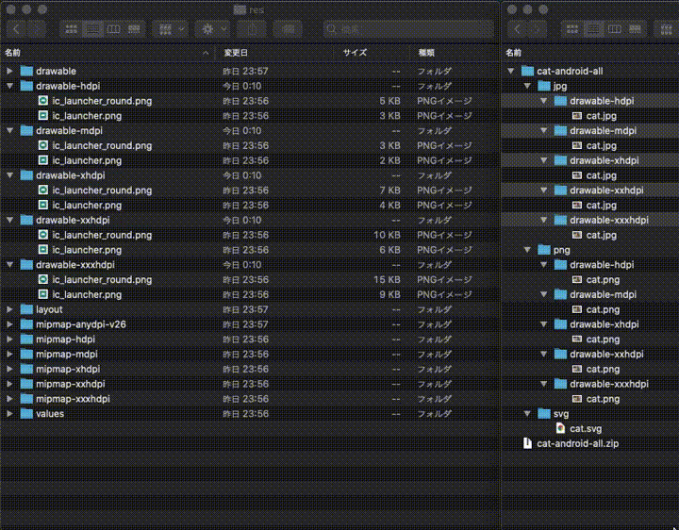Switch res window to gallery view

click(134, 29)
